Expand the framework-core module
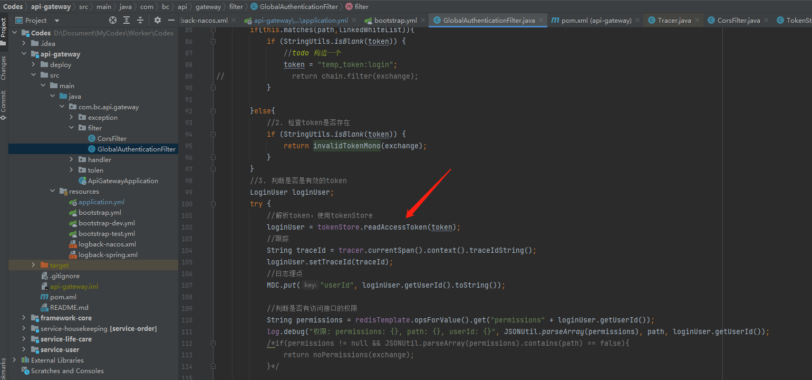The width and height of the screenshot is (812, 380). tap(24, 318)
